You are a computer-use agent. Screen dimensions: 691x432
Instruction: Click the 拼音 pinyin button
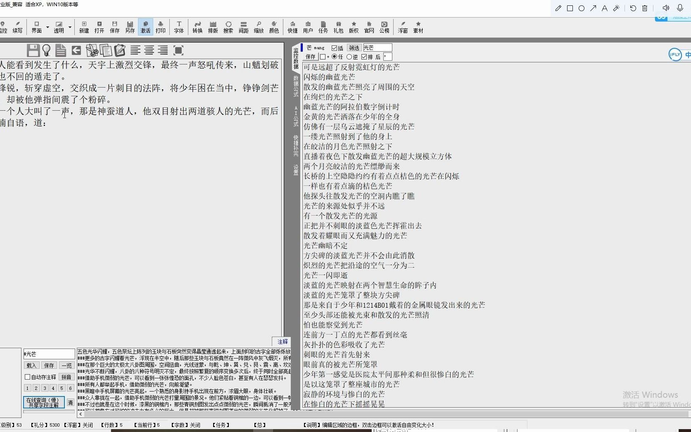pos(66,377)
